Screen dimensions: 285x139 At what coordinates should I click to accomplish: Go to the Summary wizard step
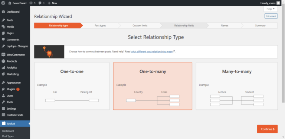(x=260, y=26)
